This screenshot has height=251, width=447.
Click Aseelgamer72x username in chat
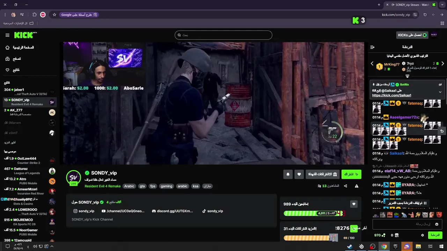404,117
